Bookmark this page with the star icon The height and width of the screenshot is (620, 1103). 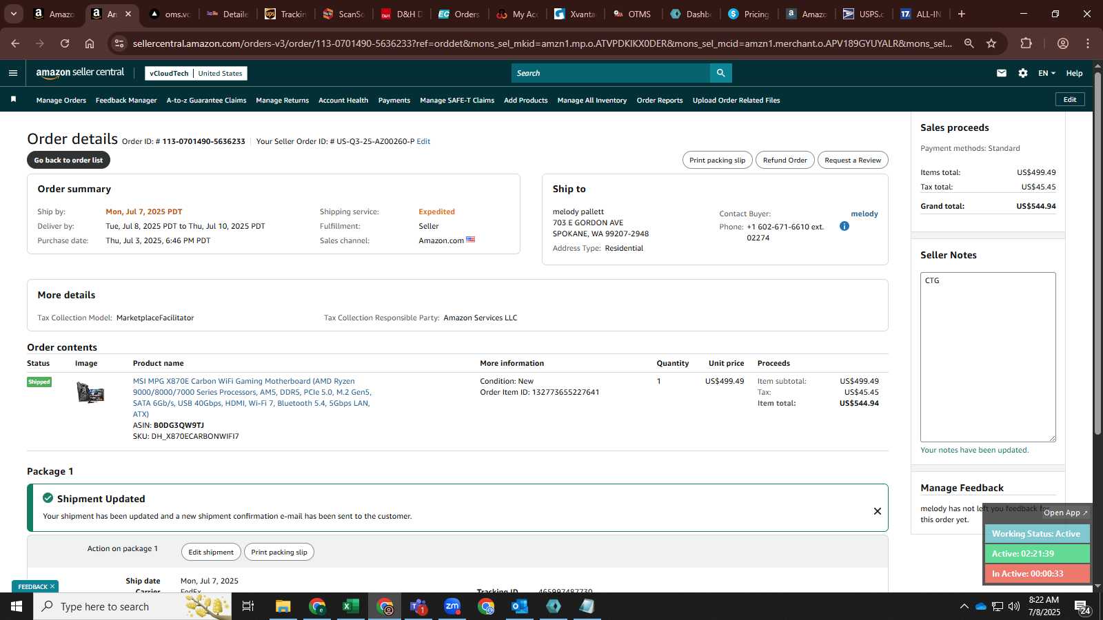point(991,43)
